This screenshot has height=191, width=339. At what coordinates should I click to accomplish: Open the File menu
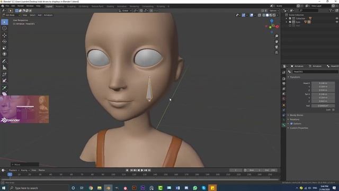coord(7,6)
